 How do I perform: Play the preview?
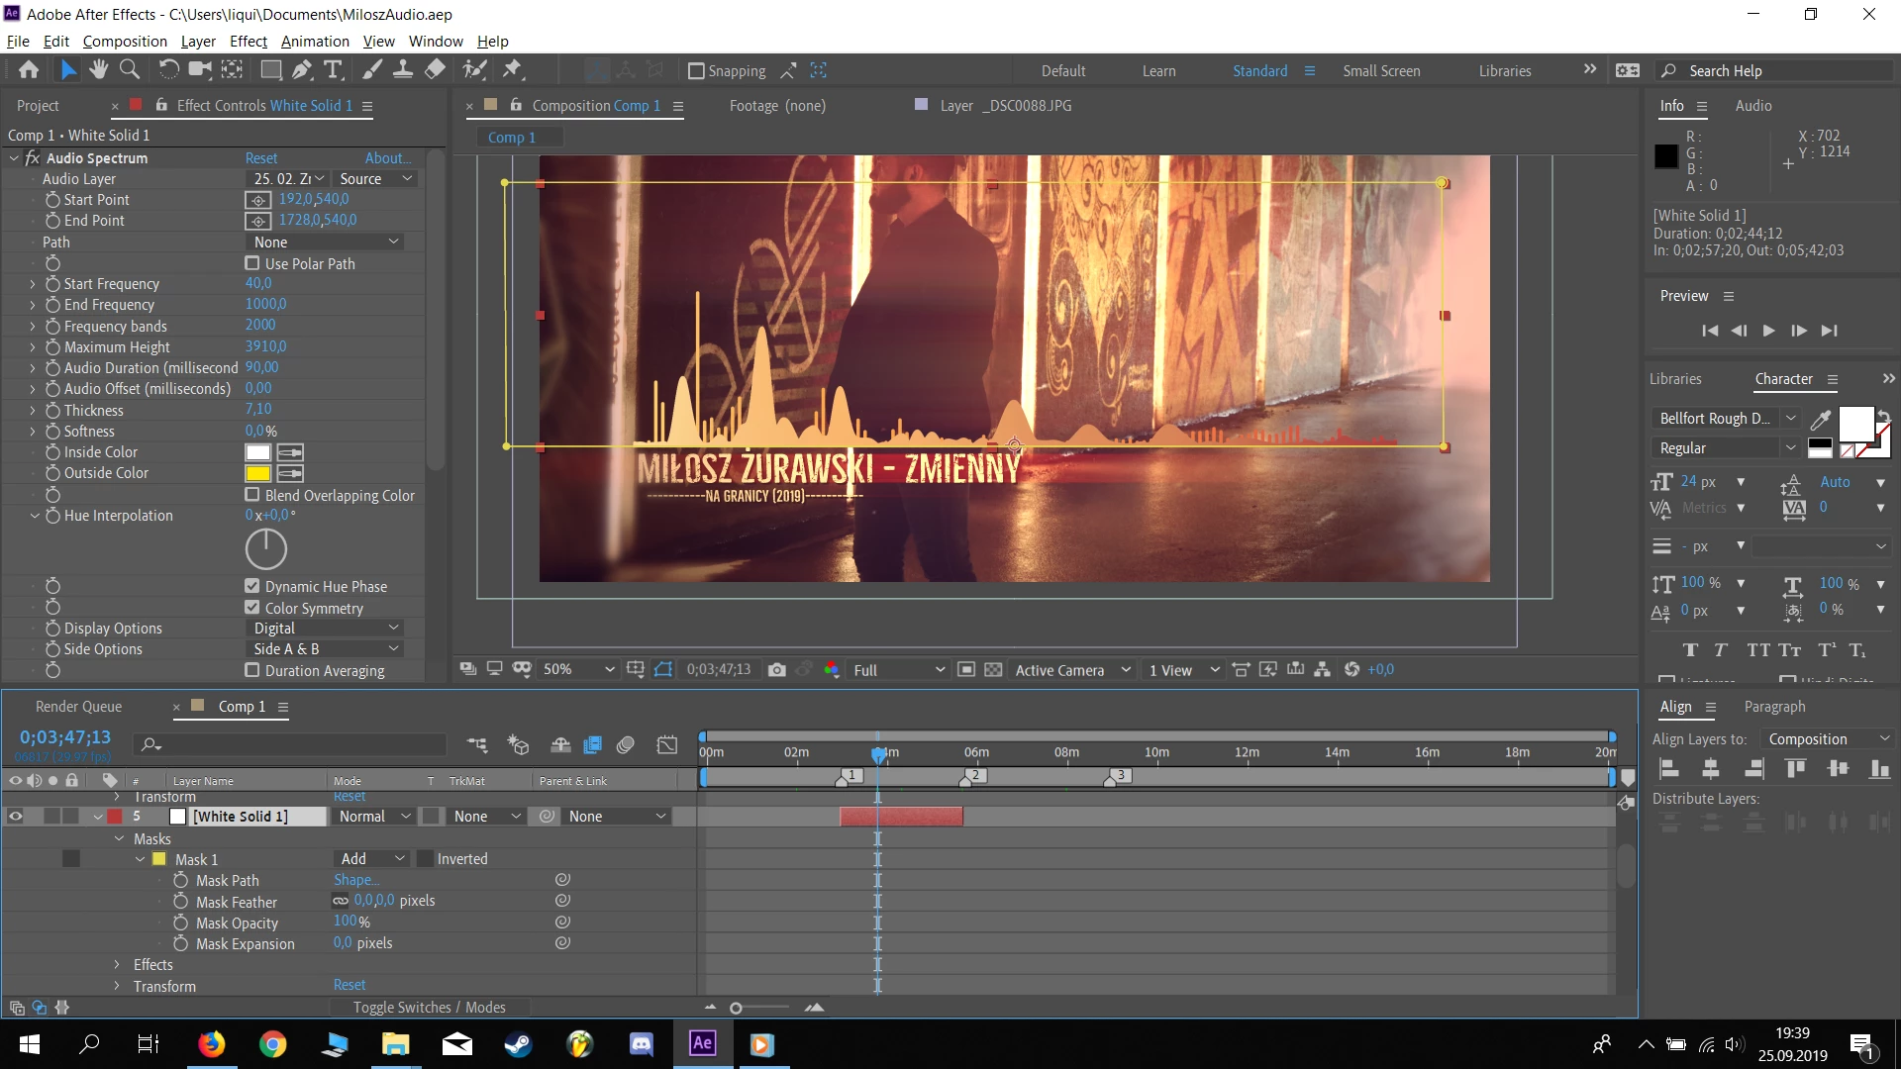click(1769, 331)
